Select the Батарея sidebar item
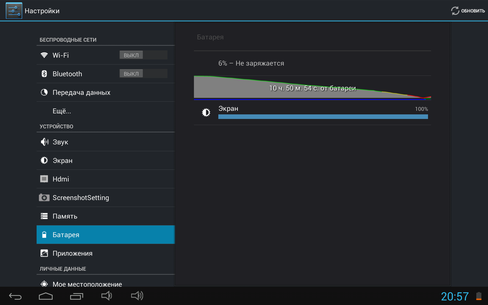488x305 pixels. (x=106, y=235)
